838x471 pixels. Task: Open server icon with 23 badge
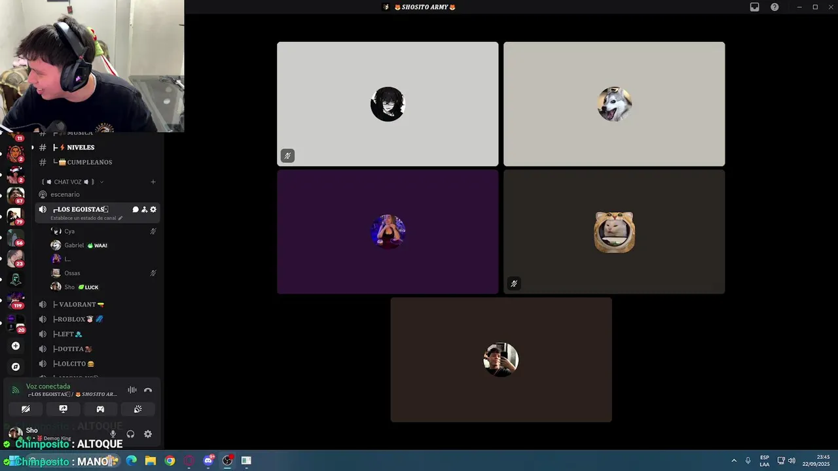pos(16,258)
